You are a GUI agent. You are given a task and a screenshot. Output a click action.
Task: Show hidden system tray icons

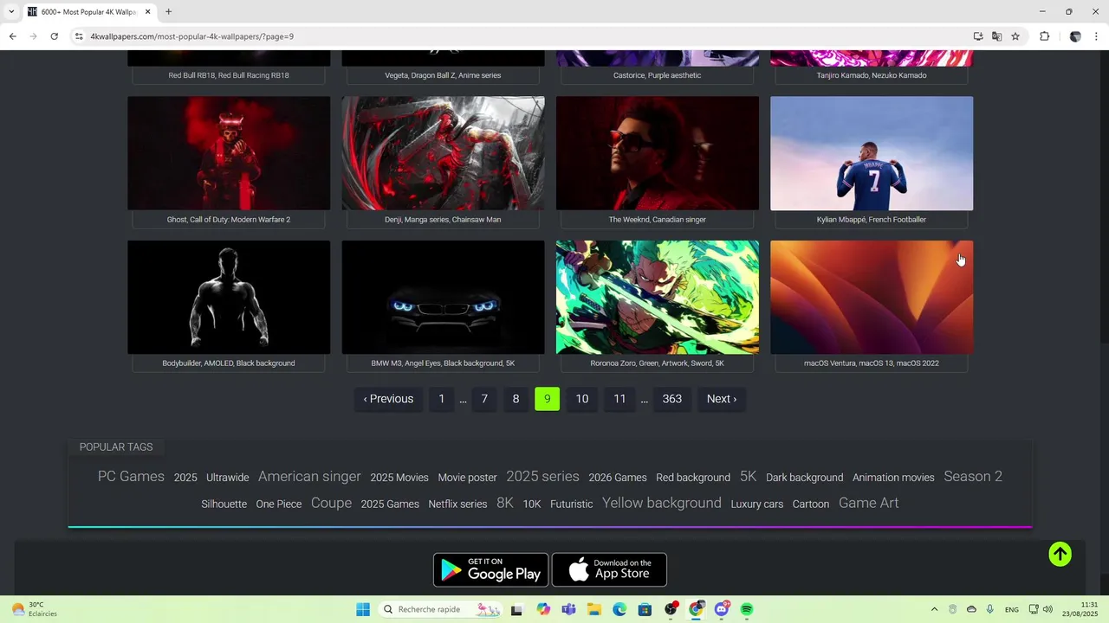tap(934, 609)
